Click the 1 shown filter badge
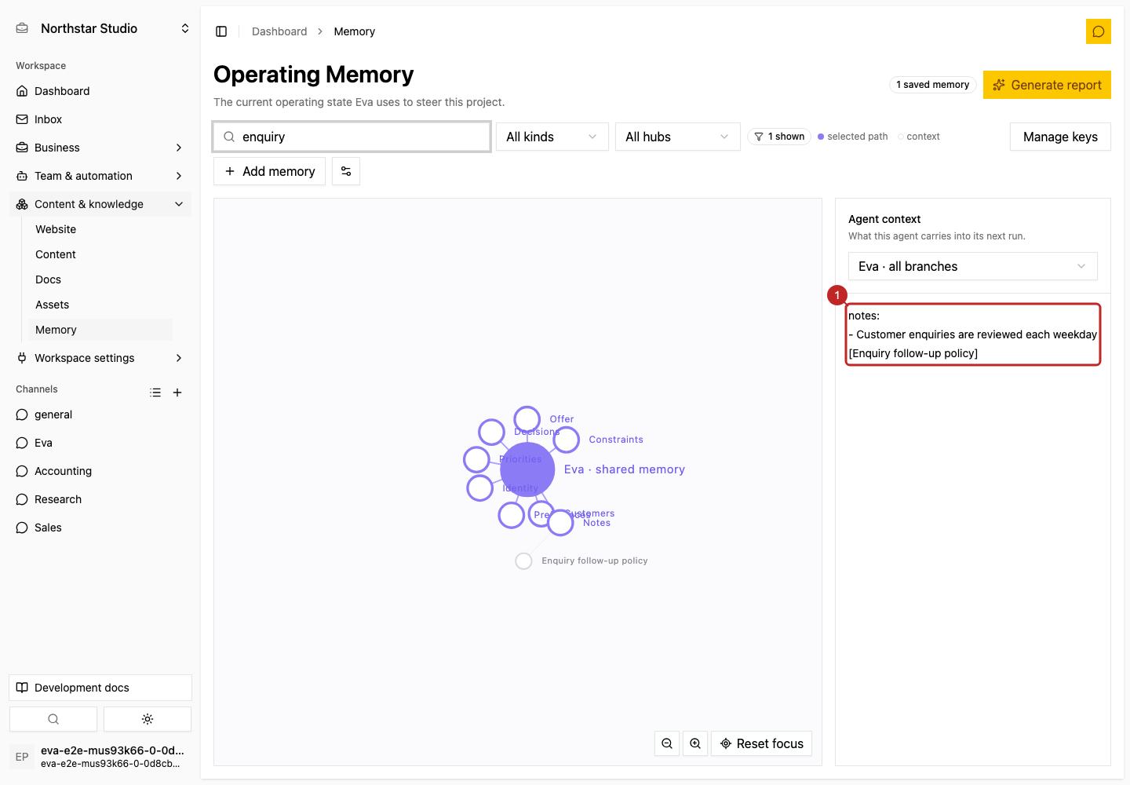The height and width of the screenshot is (785, 1130). 779,137
